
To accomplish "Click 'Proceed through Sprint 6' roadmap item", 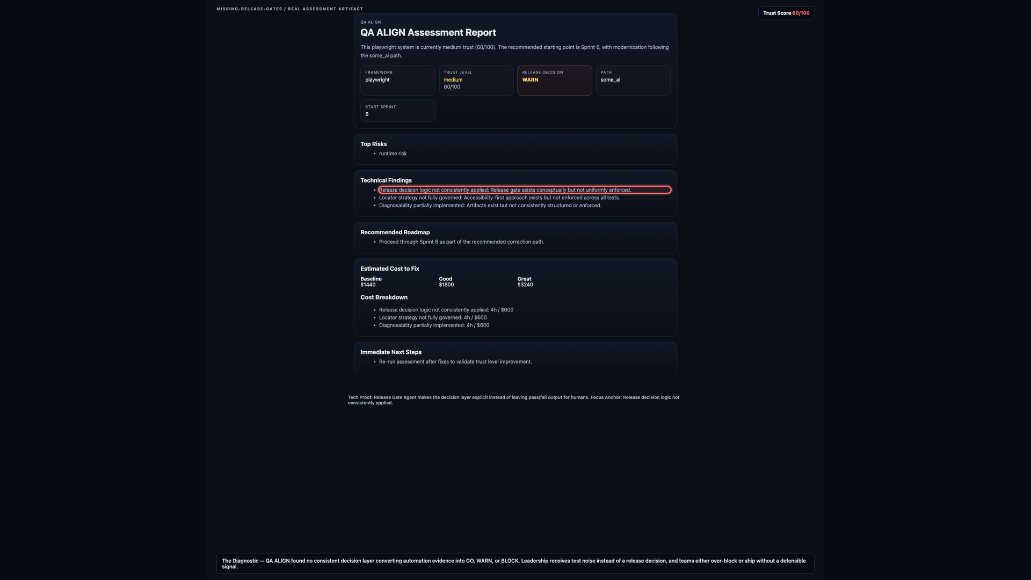I will (462, 242).
